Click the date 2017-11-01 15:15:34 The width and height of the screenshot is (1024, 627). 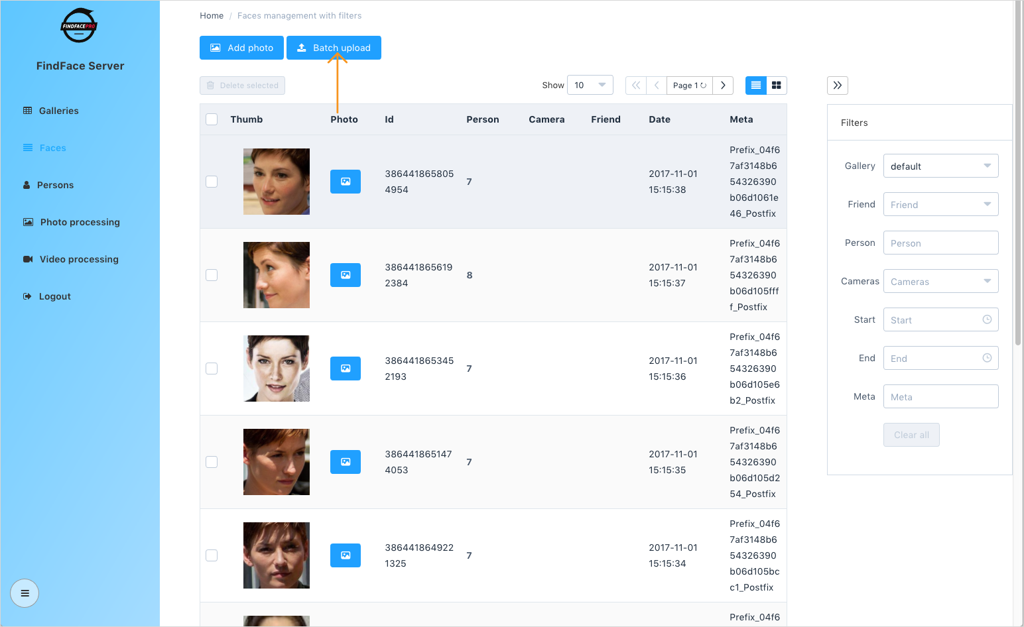pos(673,555)
